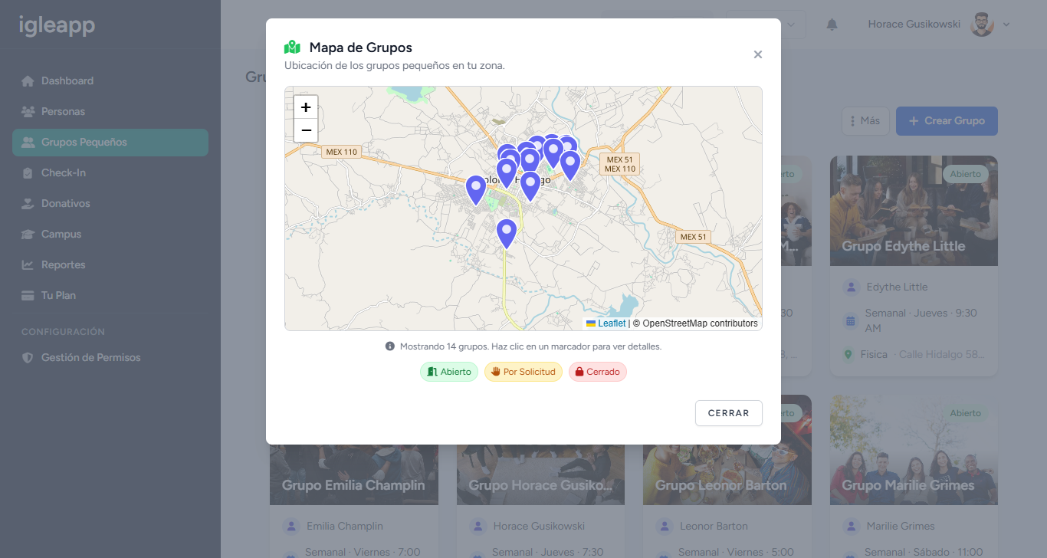Open the Más options menu
The width and height of the screenshot is (1047, 558).
(865, 121)
